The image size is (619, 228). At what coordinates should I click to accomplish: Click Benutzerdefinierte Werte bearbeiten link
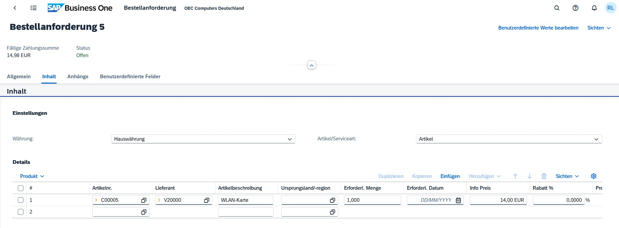coord(538,28)
